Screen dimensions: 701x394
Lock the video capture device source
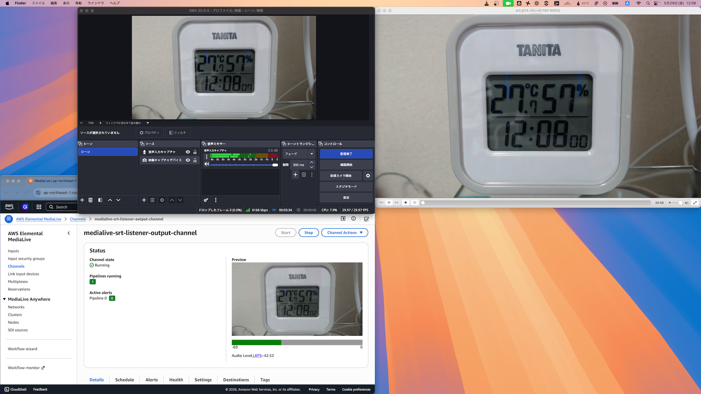(195, 160)
